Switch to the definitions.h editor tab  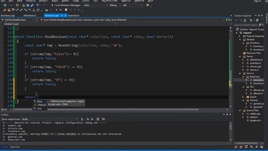click(30, 16)
